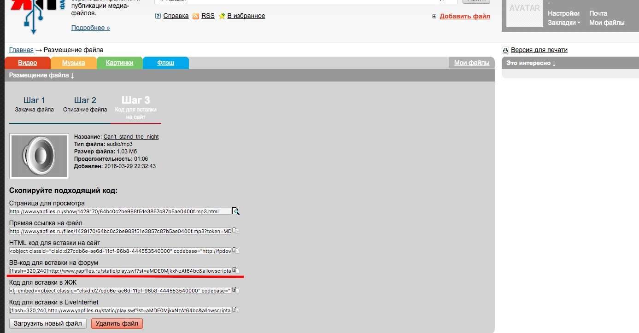The image size is (639, 333).
Task: Click the help icon beside Справка
Action: [x=158, y=16]
